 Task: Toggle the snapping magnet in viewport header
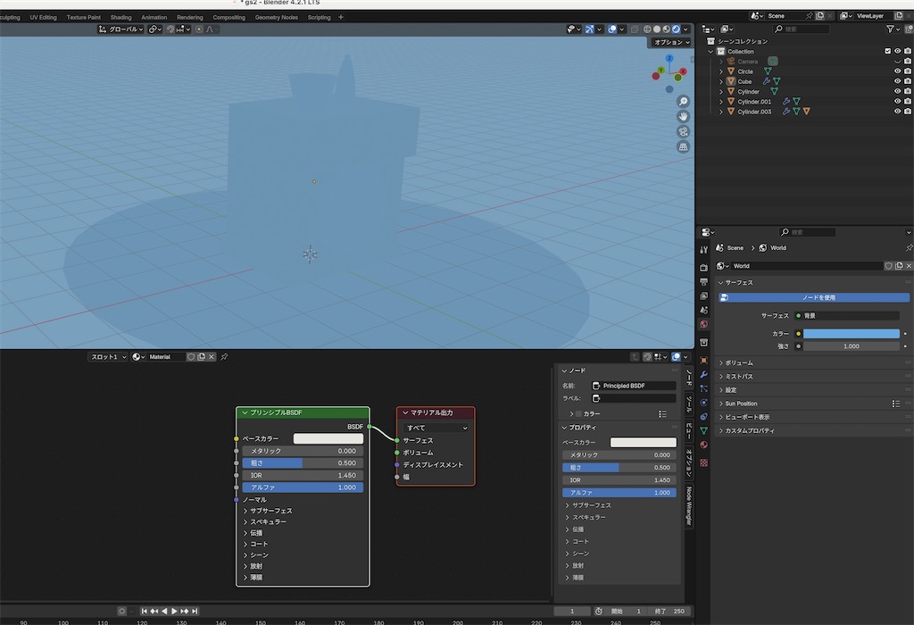point(170,29)
